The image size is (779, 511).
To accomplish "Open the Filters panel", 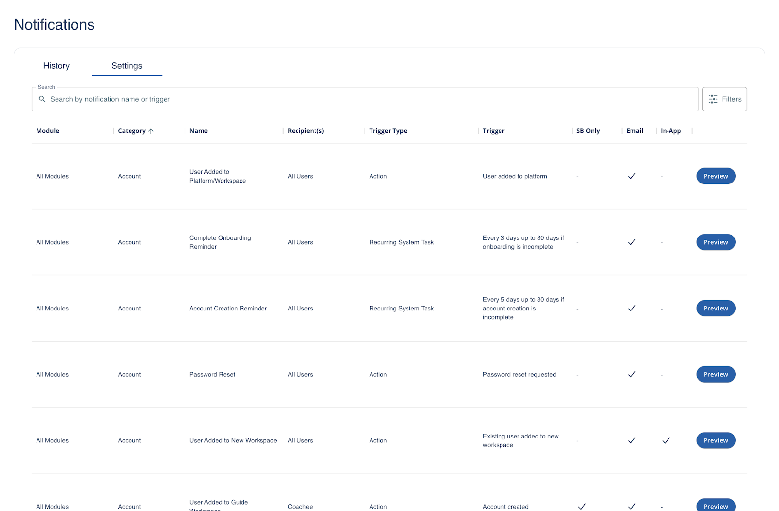I will (x=724, y=99).
